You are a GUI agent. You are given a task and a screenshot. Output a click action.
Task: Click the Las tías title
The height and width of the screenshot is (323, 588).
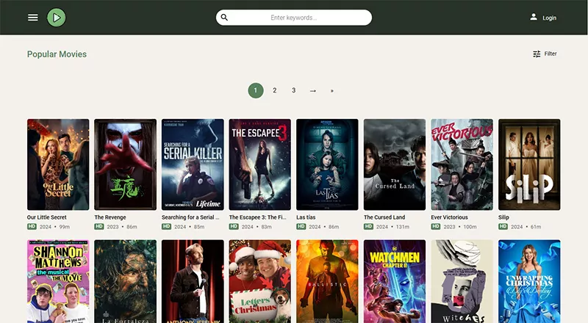306,217
